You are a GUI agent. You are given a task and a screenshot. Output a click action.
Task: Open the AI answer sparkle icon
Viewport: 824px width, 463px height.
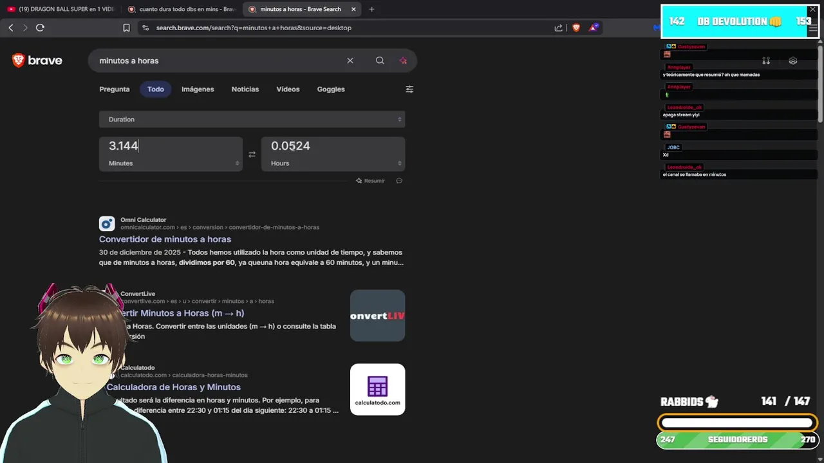[x=403, y=60]
